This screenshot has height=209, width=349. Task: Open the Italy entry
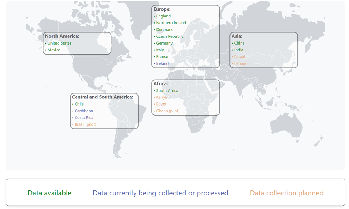[x=160, y=50]
